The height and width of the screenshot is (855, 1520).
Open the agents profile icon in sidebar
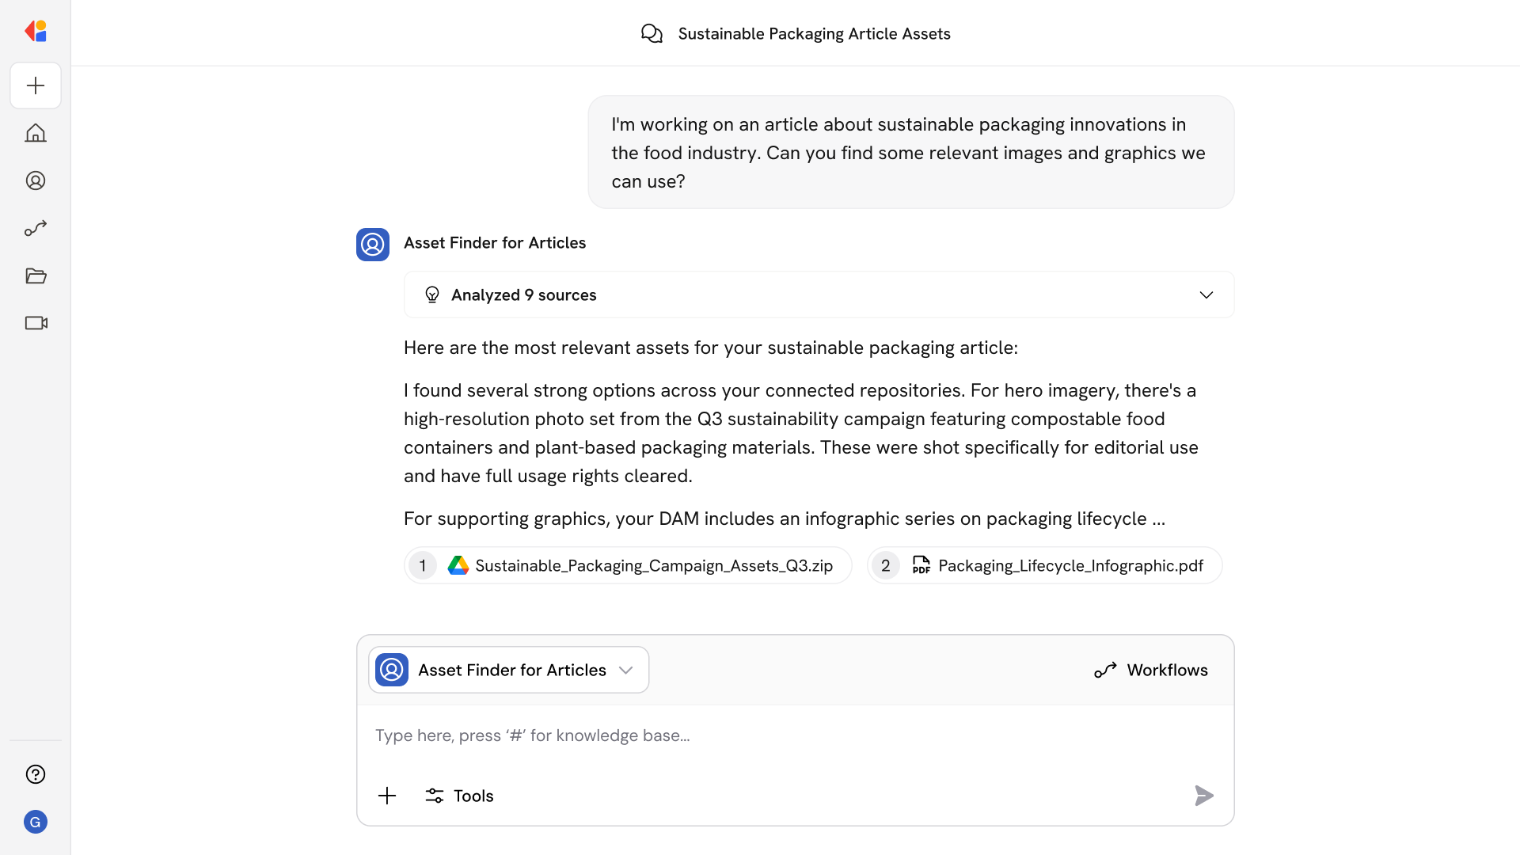pyautogui.click(x=36, y=180)
